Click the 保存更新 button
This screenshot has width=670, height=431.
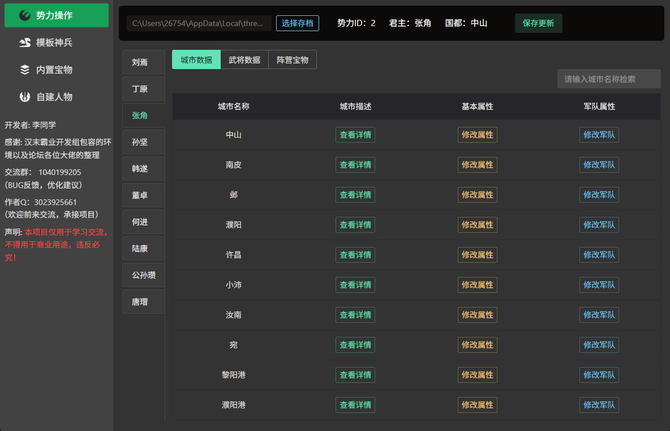click(538, 23)
